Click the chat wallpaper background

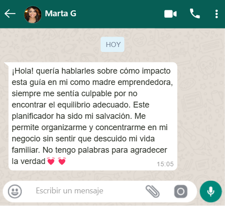(201, 105)
